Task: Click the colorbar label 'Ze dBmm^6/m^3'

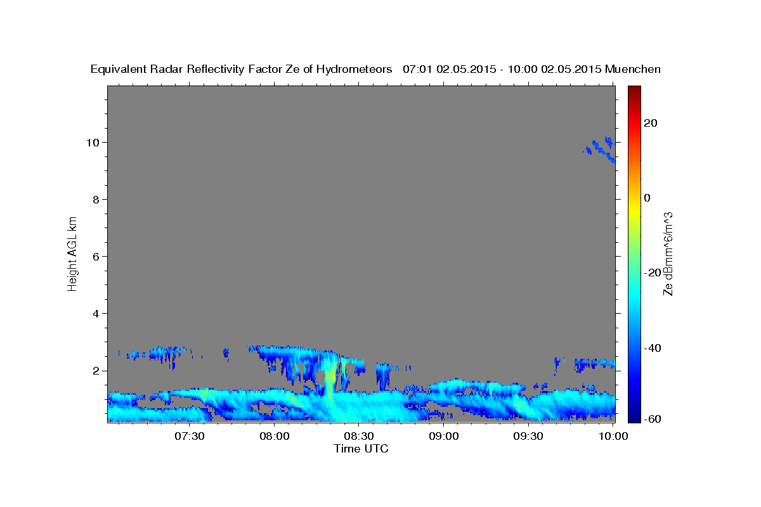Action: click(x=668, y=253)
